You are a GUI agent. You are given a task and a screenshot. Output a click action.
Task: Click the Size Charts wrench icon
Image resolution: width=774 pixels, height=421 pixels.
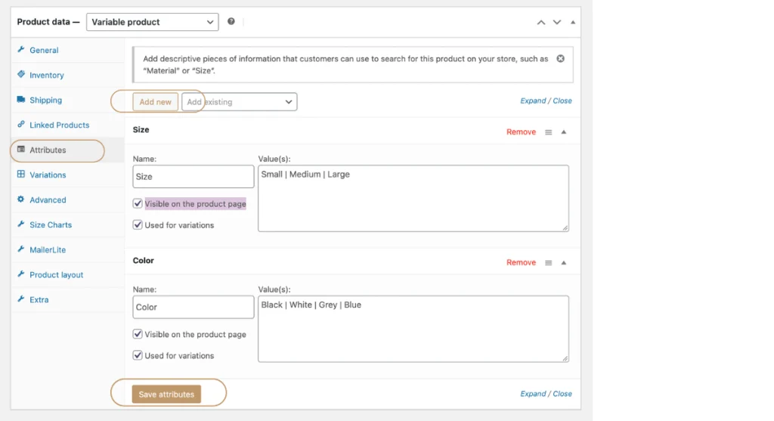[20, 224]
